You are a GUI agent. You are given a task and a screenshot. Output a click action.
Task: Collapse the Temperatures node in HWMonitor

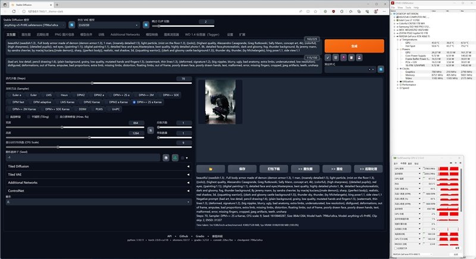[397, 39]
